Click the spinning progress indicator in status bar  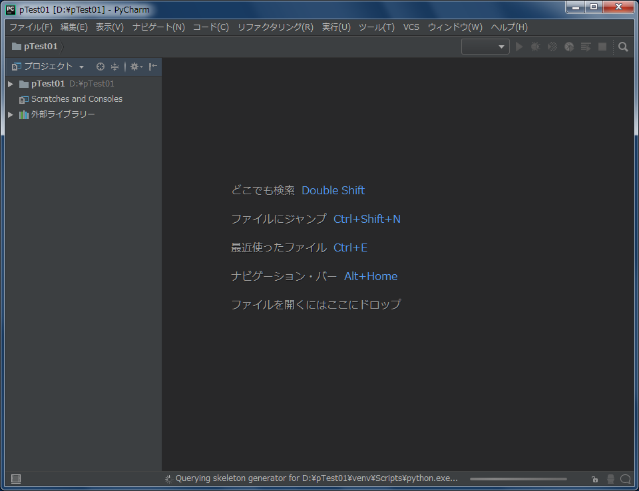[x=168, y=479]
